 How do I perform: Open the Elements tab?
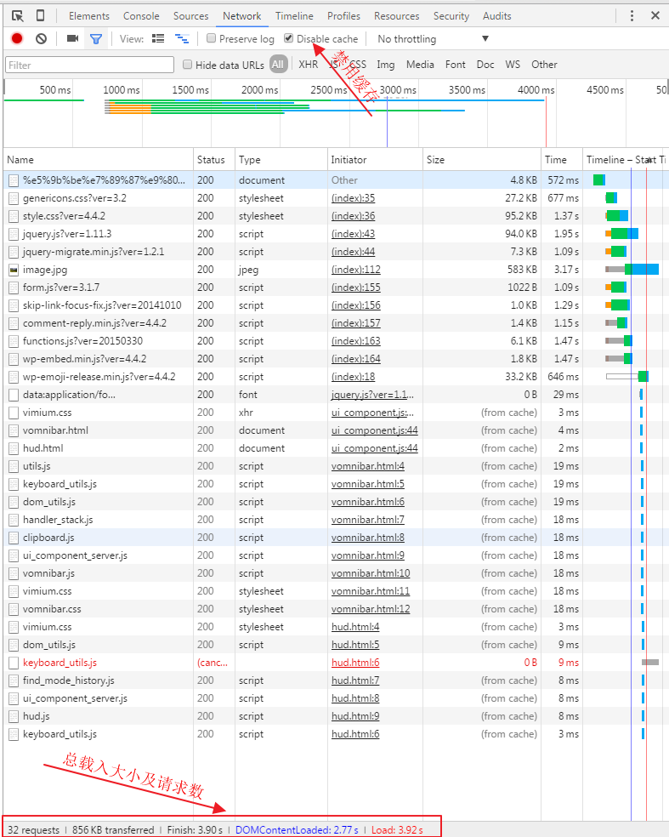pyautogui.click(x=89, y=16)
